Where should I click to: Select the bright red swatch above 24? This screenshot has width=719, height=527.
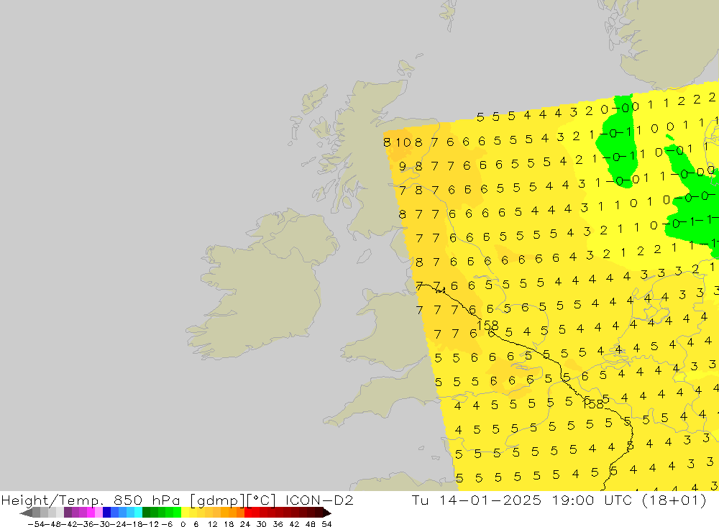tap(248, 513)
